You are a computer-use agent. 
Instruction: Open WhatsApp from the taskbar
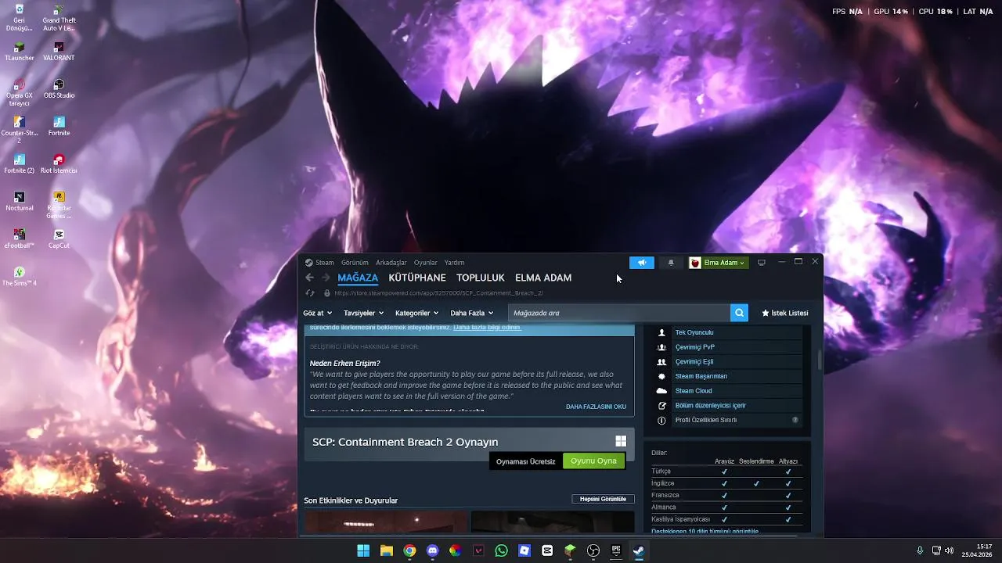pyautogui.click(x=501, y=550)
